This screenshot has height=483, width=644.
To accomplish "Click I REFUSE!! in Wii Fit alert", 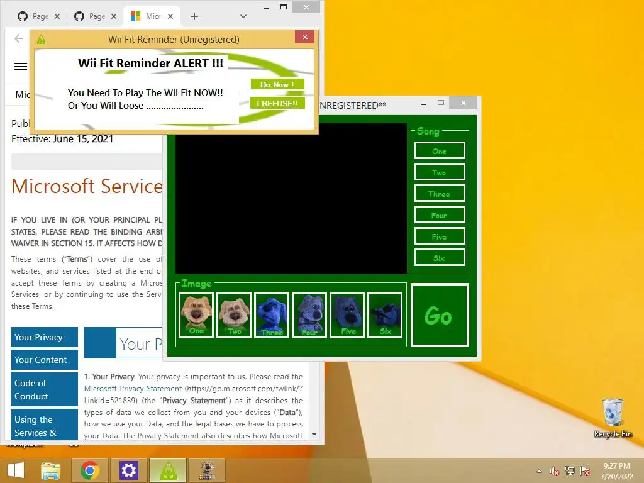I will (x=277, y=103).
